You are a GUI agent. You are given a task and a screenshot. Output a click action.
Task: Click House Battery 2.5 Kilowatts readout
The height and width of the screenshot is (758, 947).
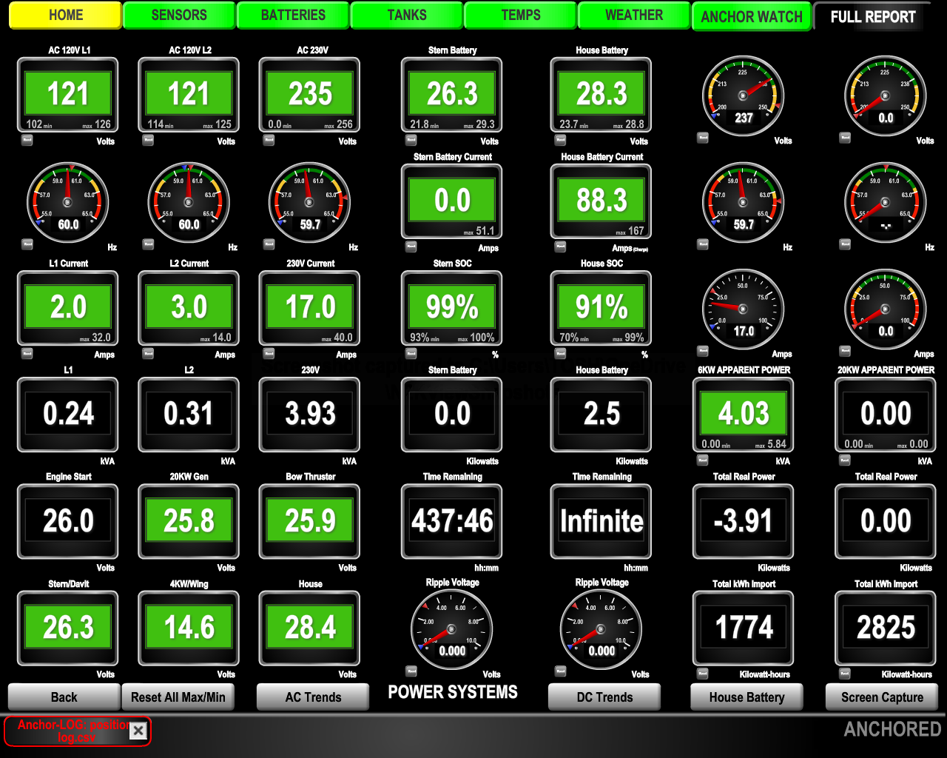[601, 415]
